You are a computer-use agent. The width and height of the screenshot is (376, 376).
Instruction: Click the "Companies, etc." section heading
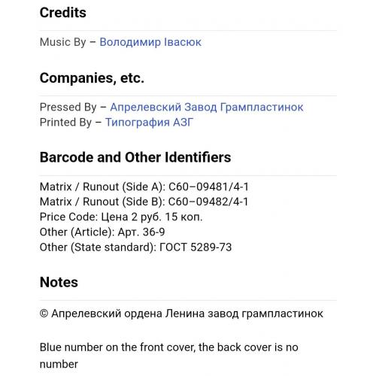[92, 78]
